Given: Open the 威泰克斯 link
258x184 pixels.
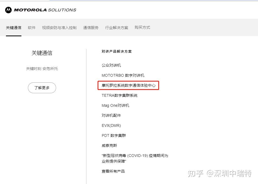Looking at the screenshot, I should coord(109,146).
